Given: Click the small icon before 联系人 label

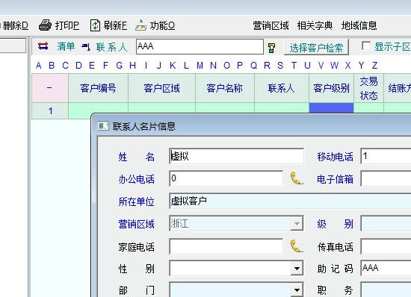Looking at the screenshot, I should (x=86, y=47).
